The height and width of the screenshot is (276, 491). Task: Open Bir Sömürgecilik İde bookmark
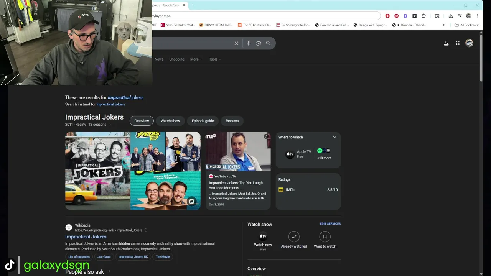click(x=293, y=25)
